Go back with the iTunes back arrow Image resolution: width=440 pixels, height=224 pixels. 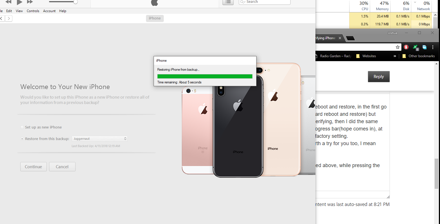(x=2, y=19)
